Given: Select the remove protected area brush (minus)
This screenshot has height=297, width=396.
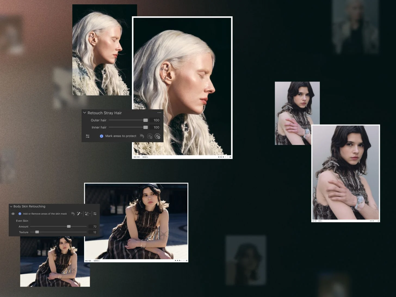Looking at the screenshot, I should coord(150,136).
